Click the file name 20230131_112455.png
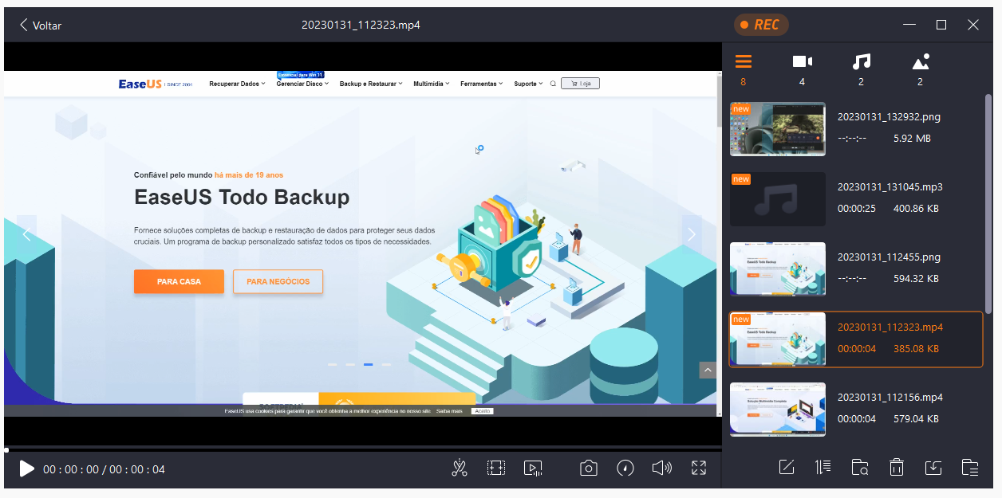 (x=889, y=257)
